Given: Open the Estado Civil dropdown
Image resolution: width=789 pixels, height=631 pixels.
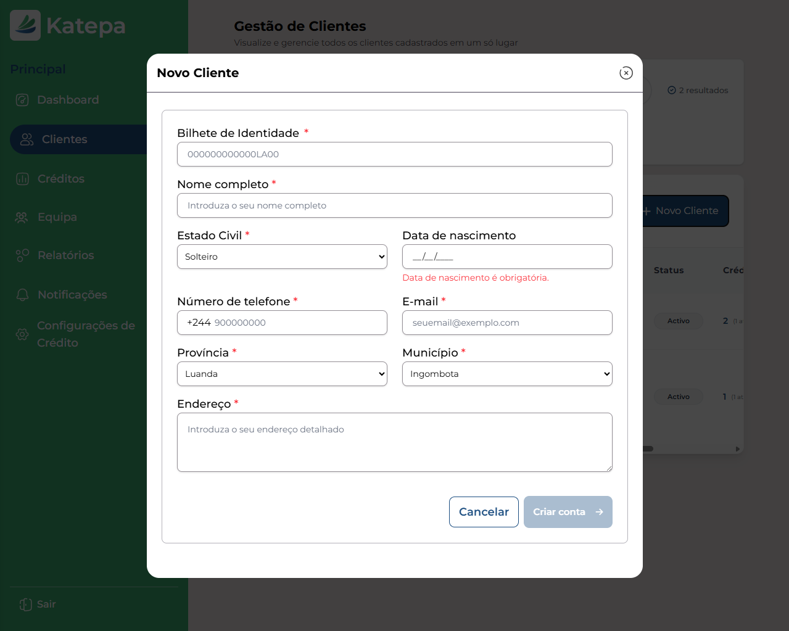Looking at the screenshot, I should pyautogui.click(x=281, y=256).
